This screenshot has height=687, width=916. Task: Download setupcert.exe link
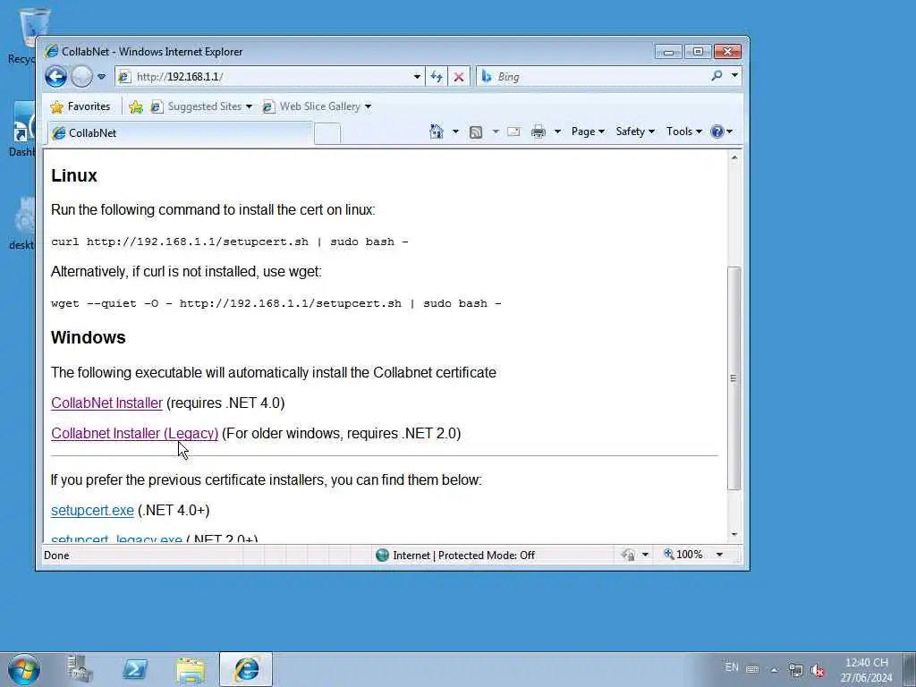[x=92, y=511]
